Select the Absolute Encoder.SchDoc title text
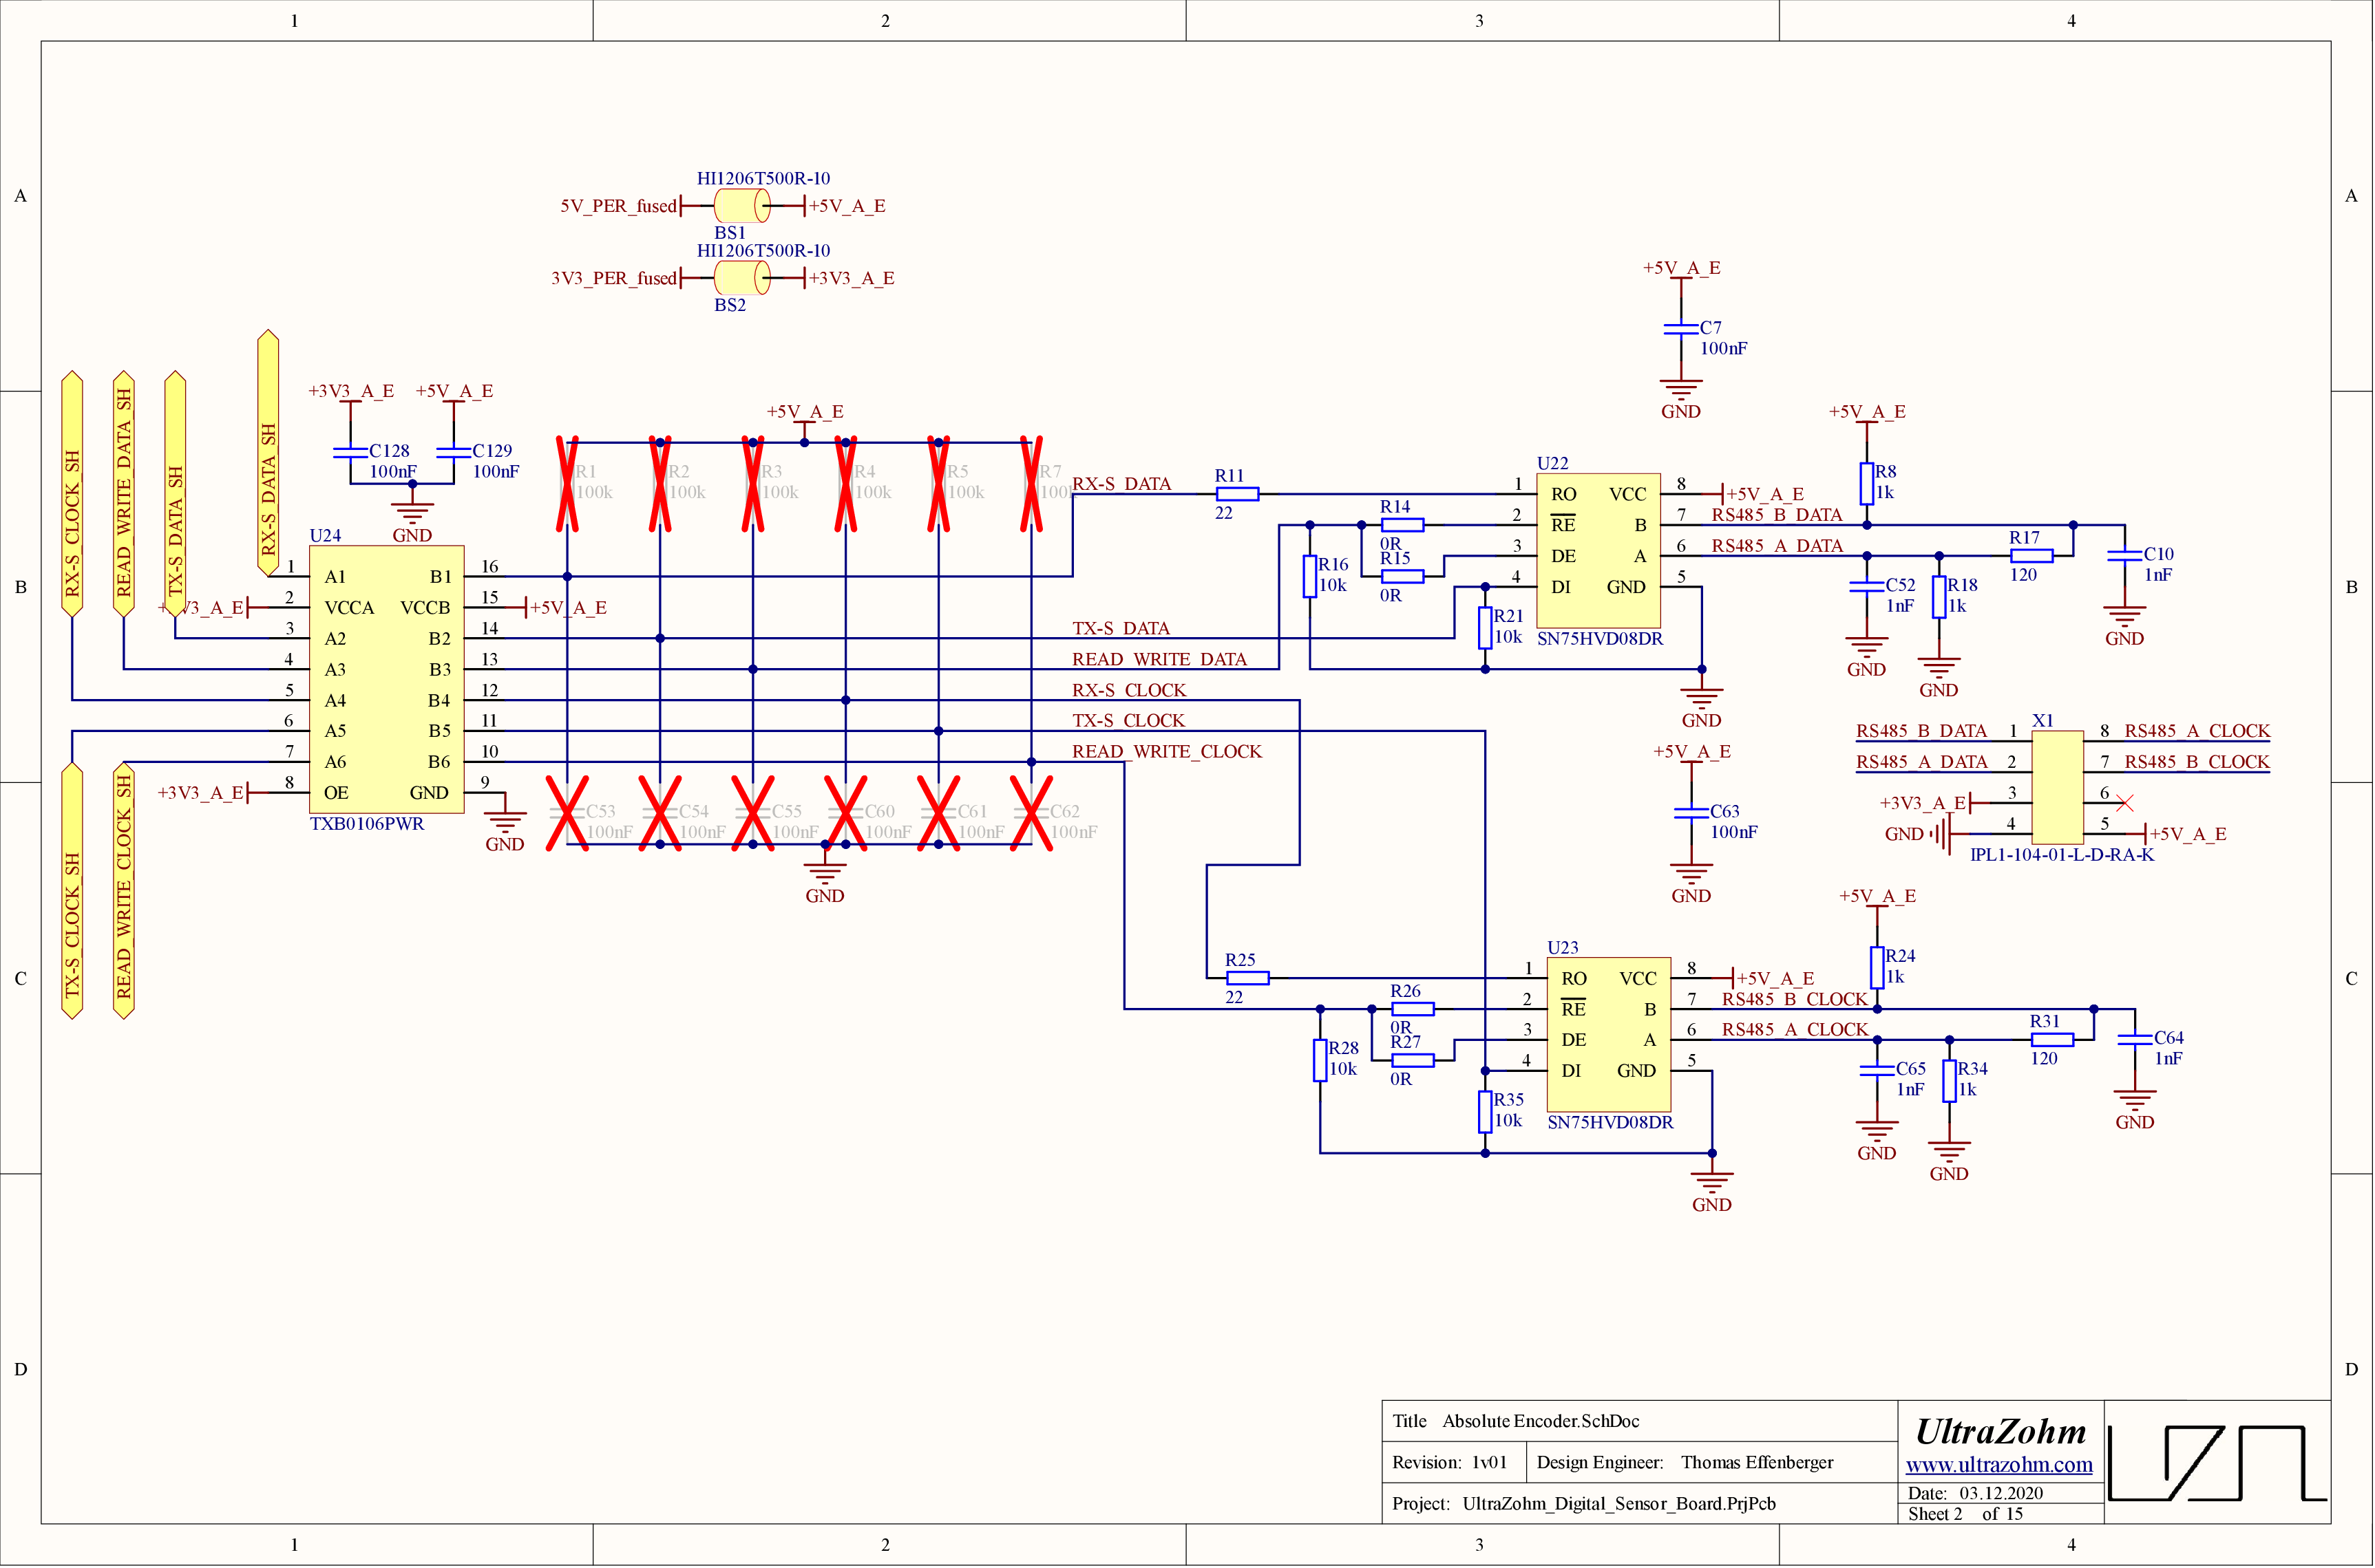The image size is (2375, 1568). (1541, 1421)
